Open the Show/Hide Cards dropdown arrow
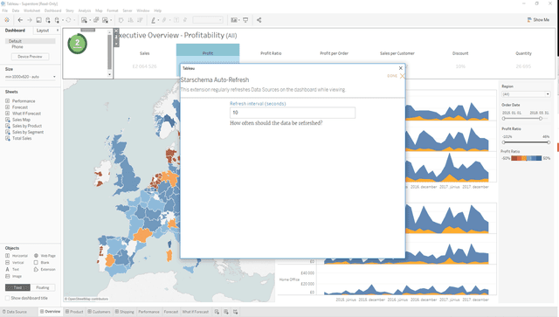 coord(239,20)
